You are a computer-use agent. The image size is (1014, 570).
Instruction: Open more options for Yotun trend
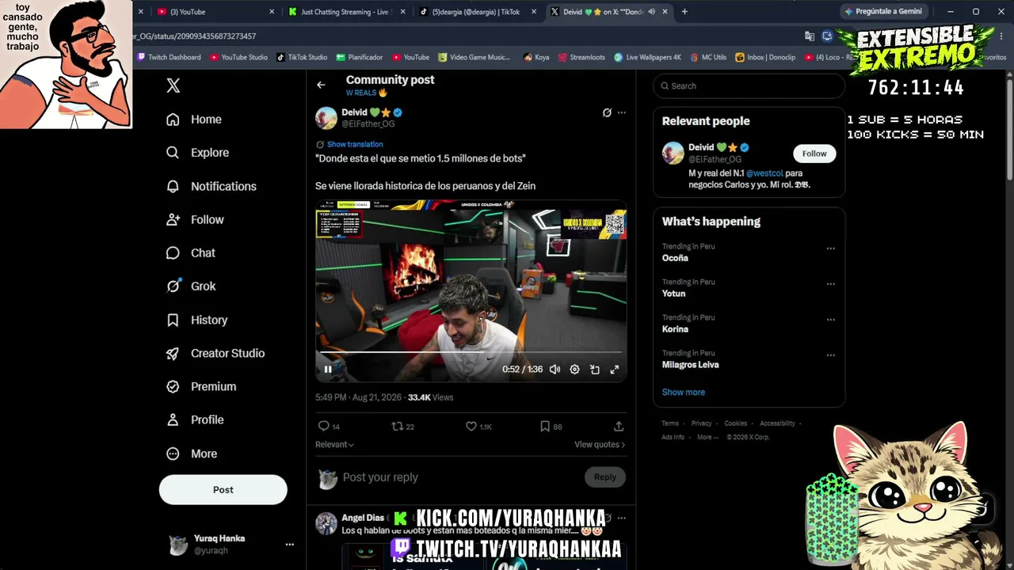pyautogui.click(x=830, y=284)
